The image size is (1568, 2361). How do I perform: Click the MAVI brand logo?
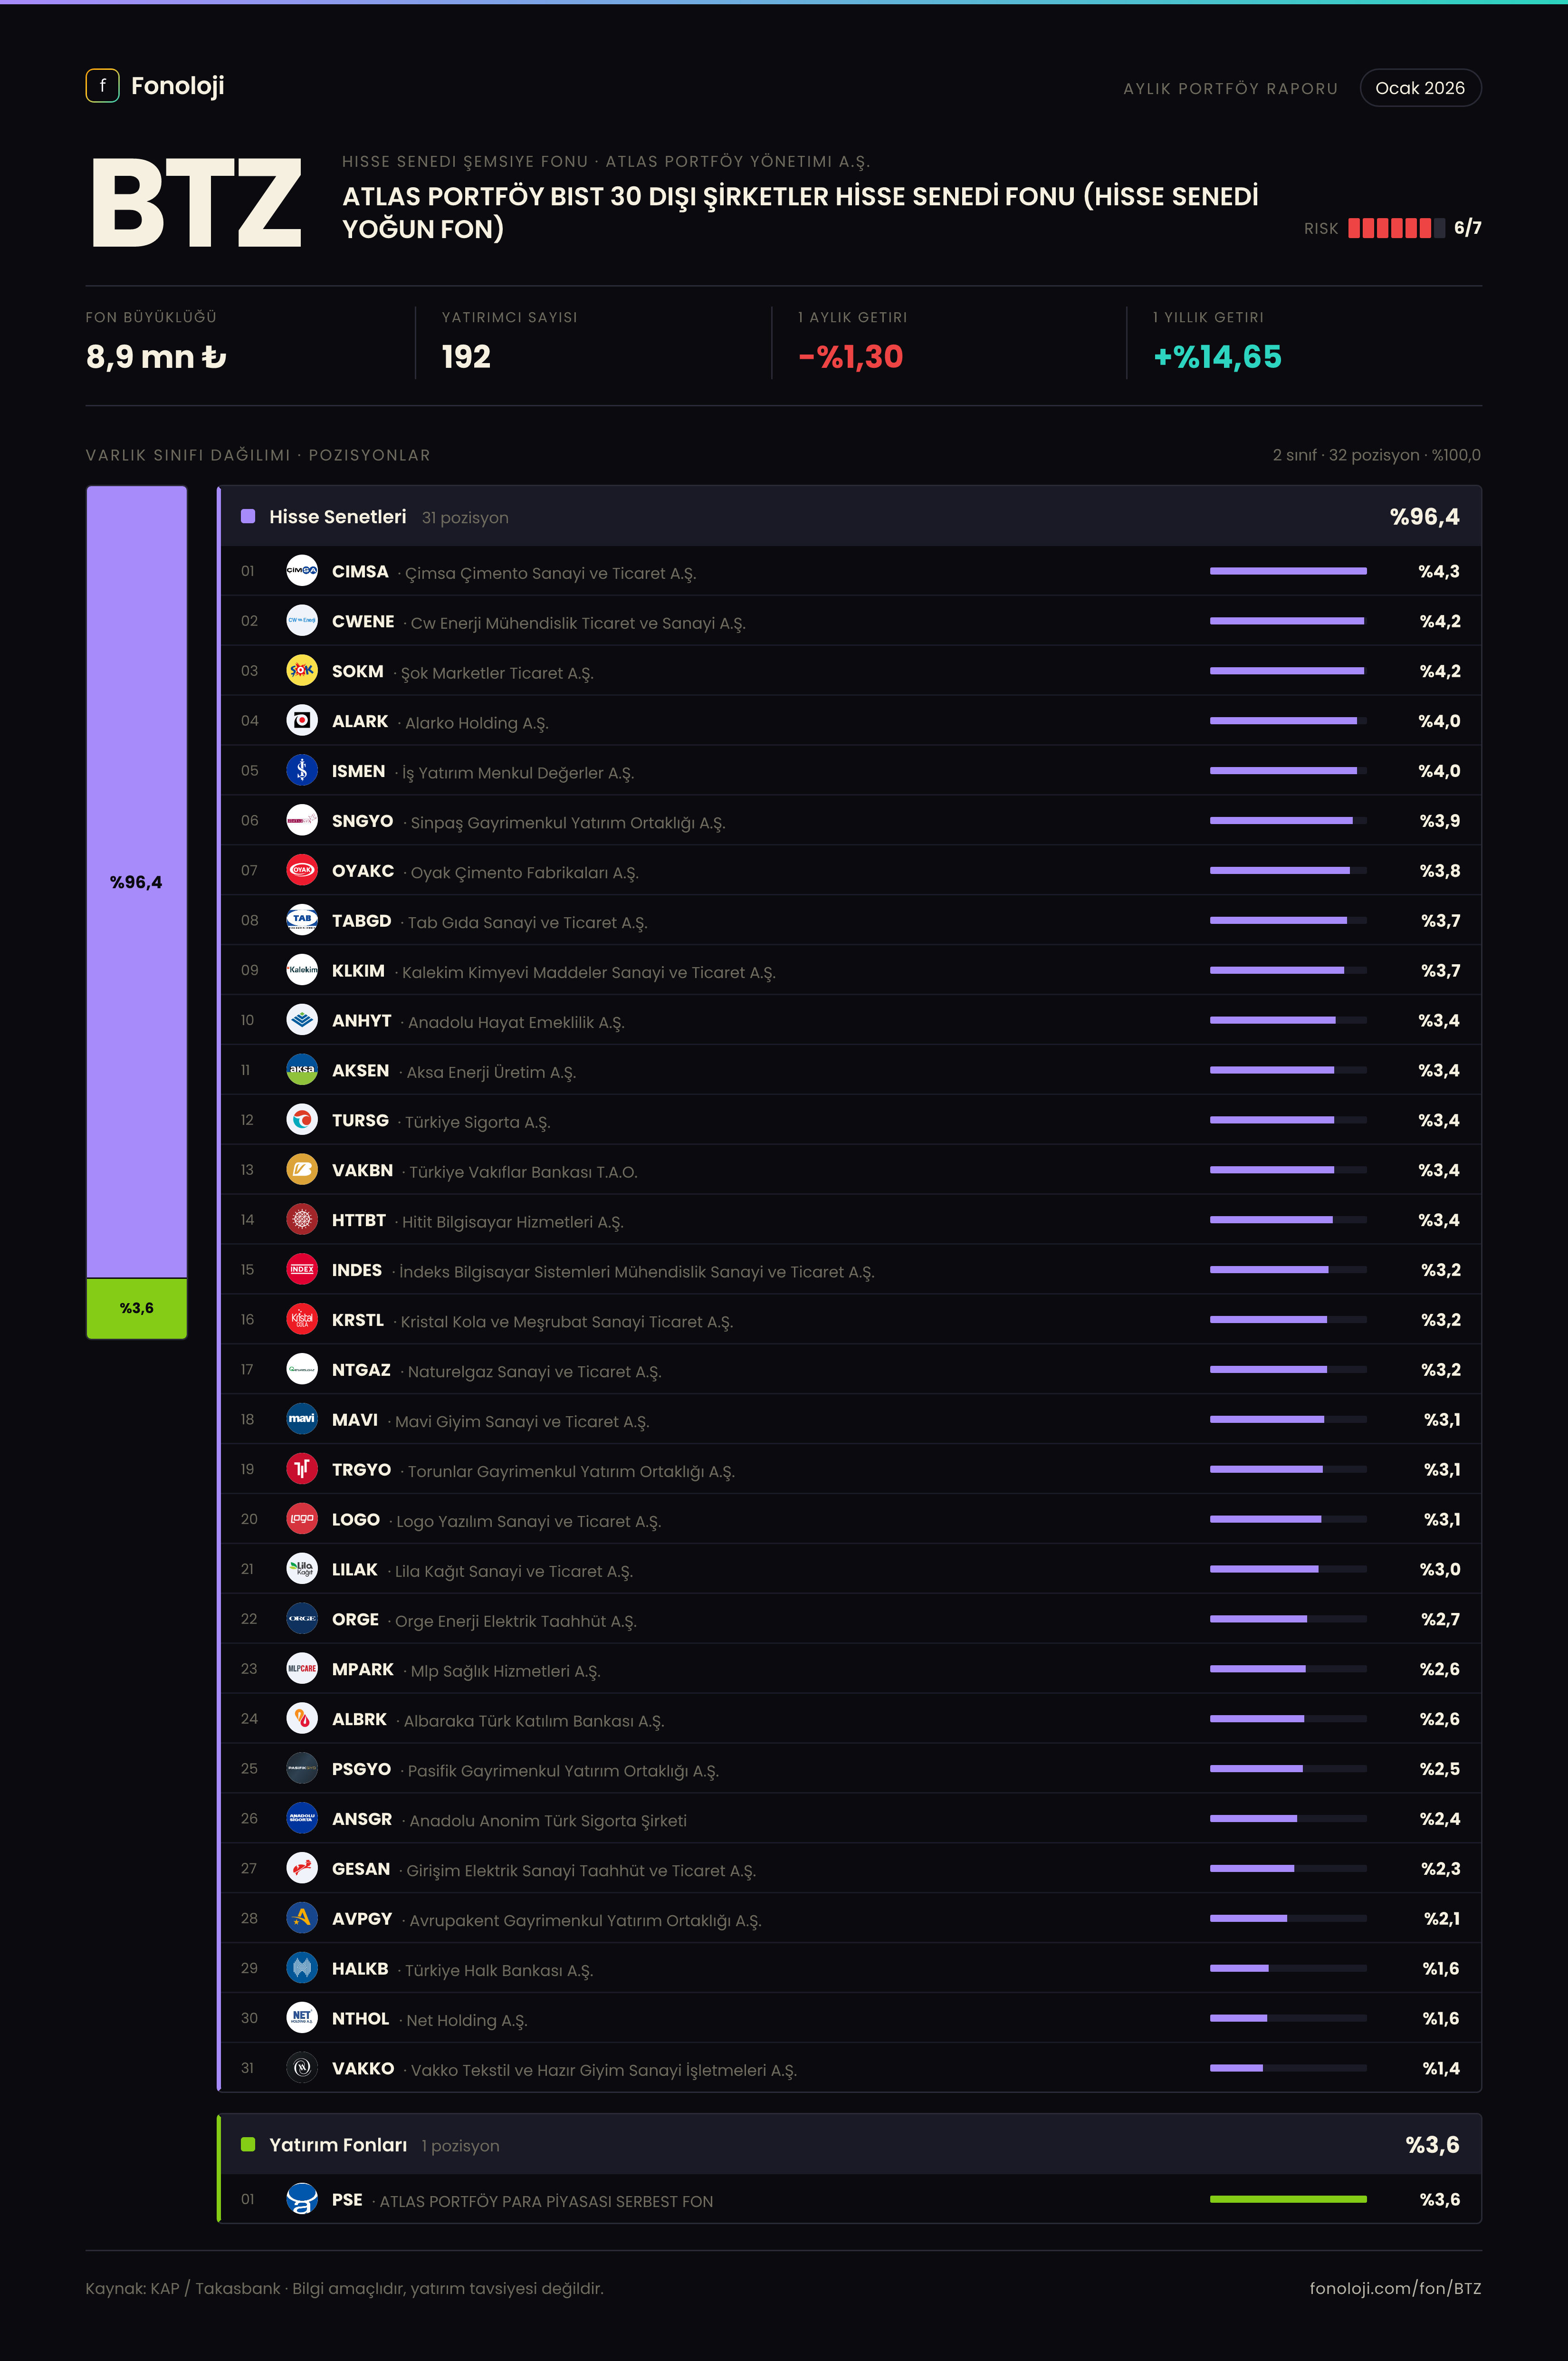tap(302, 1419)
